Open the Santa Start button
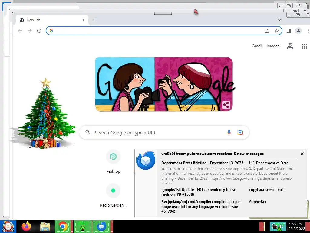 (8, 226)
